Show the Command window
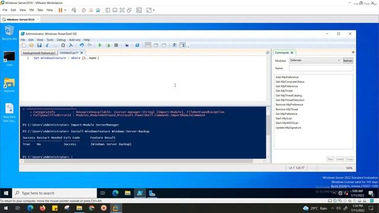 point(175,45)
